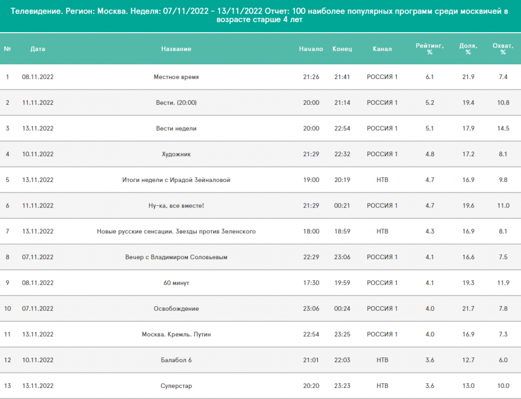Click the '№' column header
This screenshot has height=399, width=521.
[x=7, y=49]
